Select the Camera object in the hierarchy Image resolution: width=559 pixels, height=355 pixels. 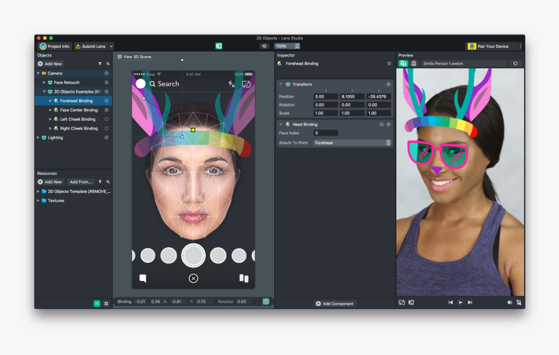[x=55, y=73]
